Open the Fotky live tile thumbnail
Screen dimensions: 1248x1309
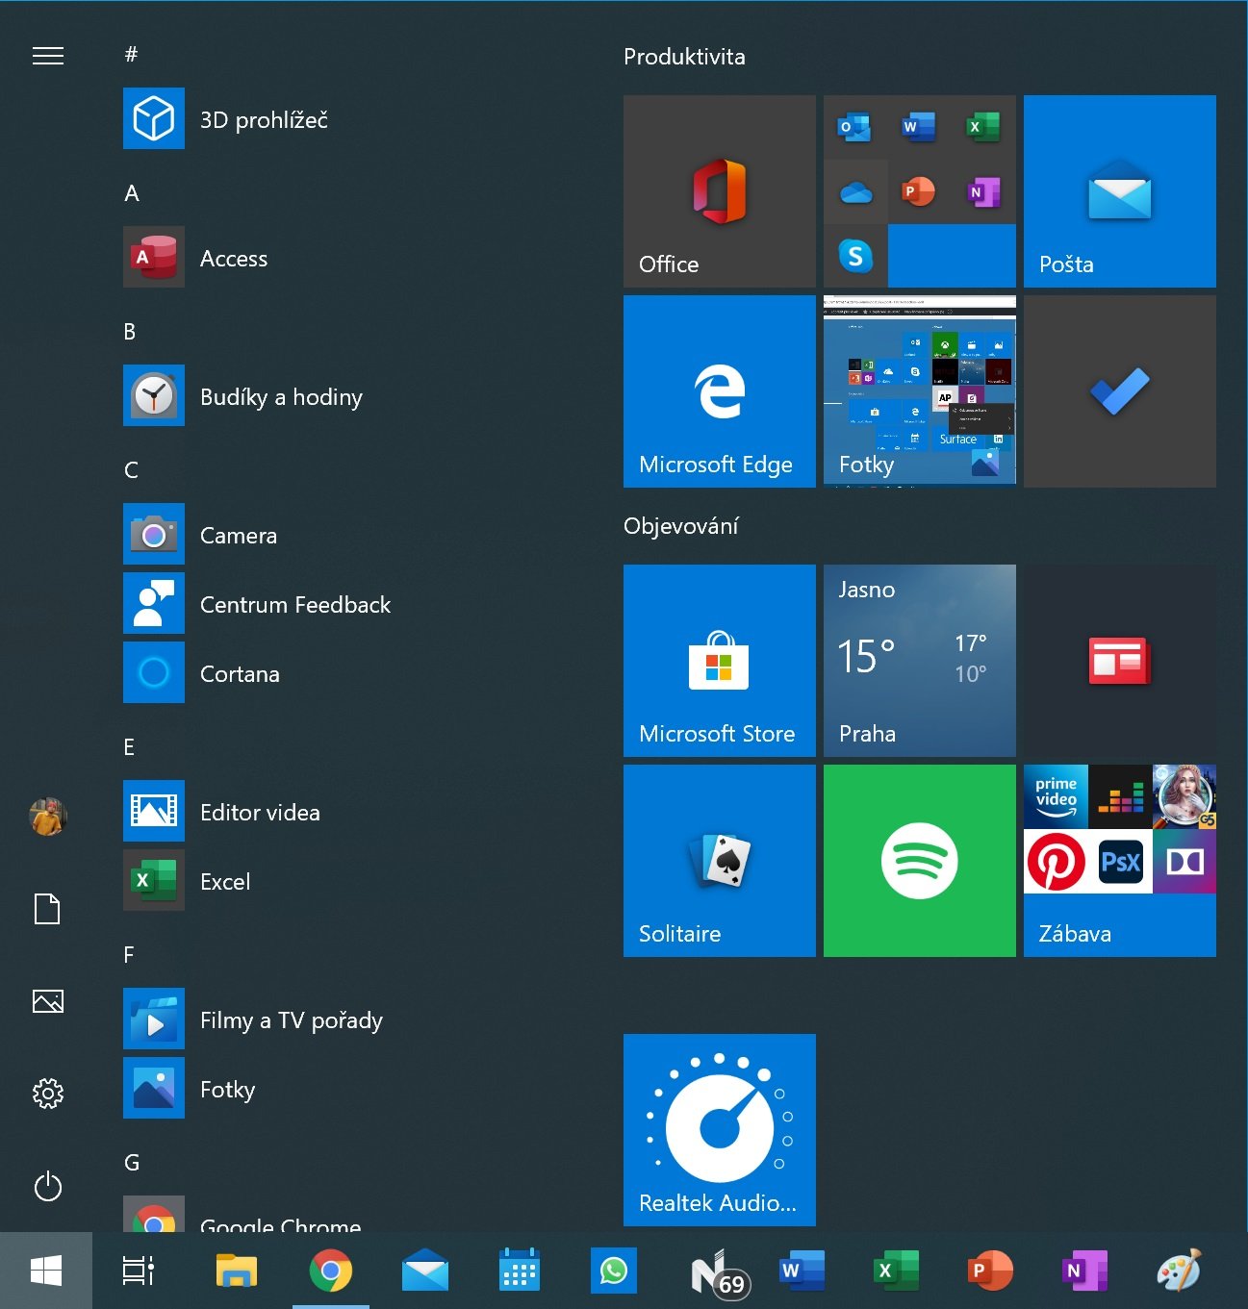point(919,391)
